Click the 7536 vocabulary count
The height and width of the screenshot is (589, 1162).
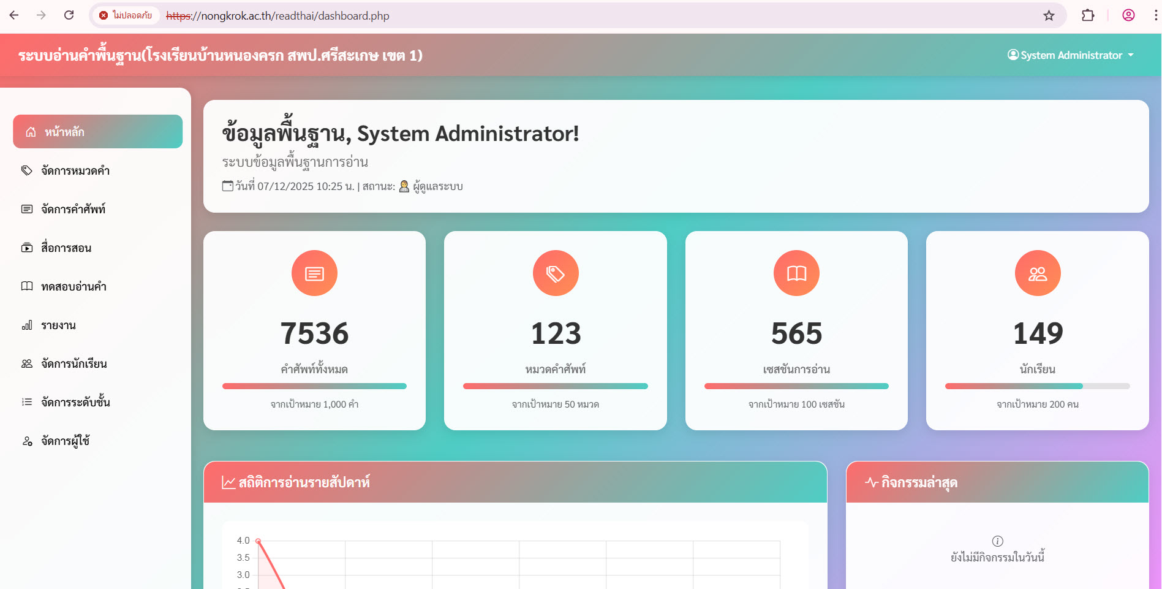pos(314,333)
